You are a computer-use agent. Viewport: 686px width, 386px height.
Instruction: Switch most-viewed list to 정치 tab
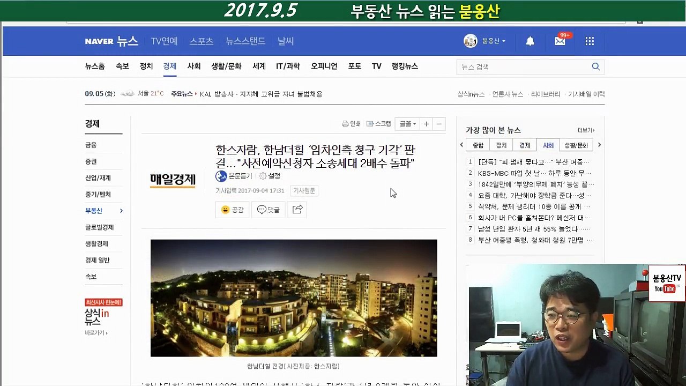point(501,145)
